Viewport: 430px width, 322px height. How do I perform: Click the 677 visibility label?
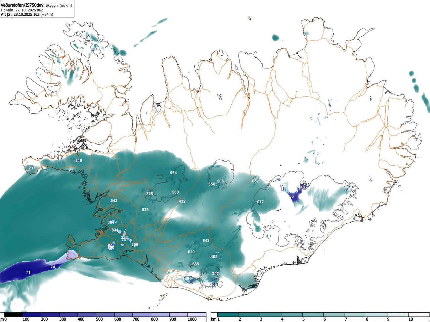click(x=260, y=202)
